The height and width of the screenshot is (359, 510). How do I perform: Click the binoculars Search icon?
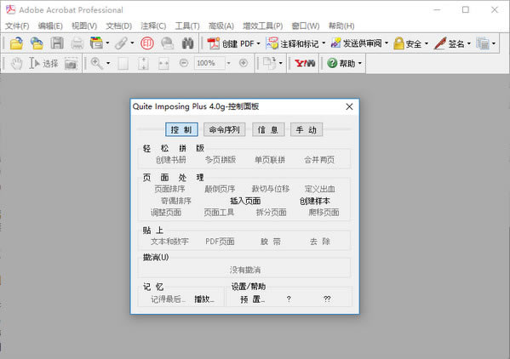[x=187, y=43]
